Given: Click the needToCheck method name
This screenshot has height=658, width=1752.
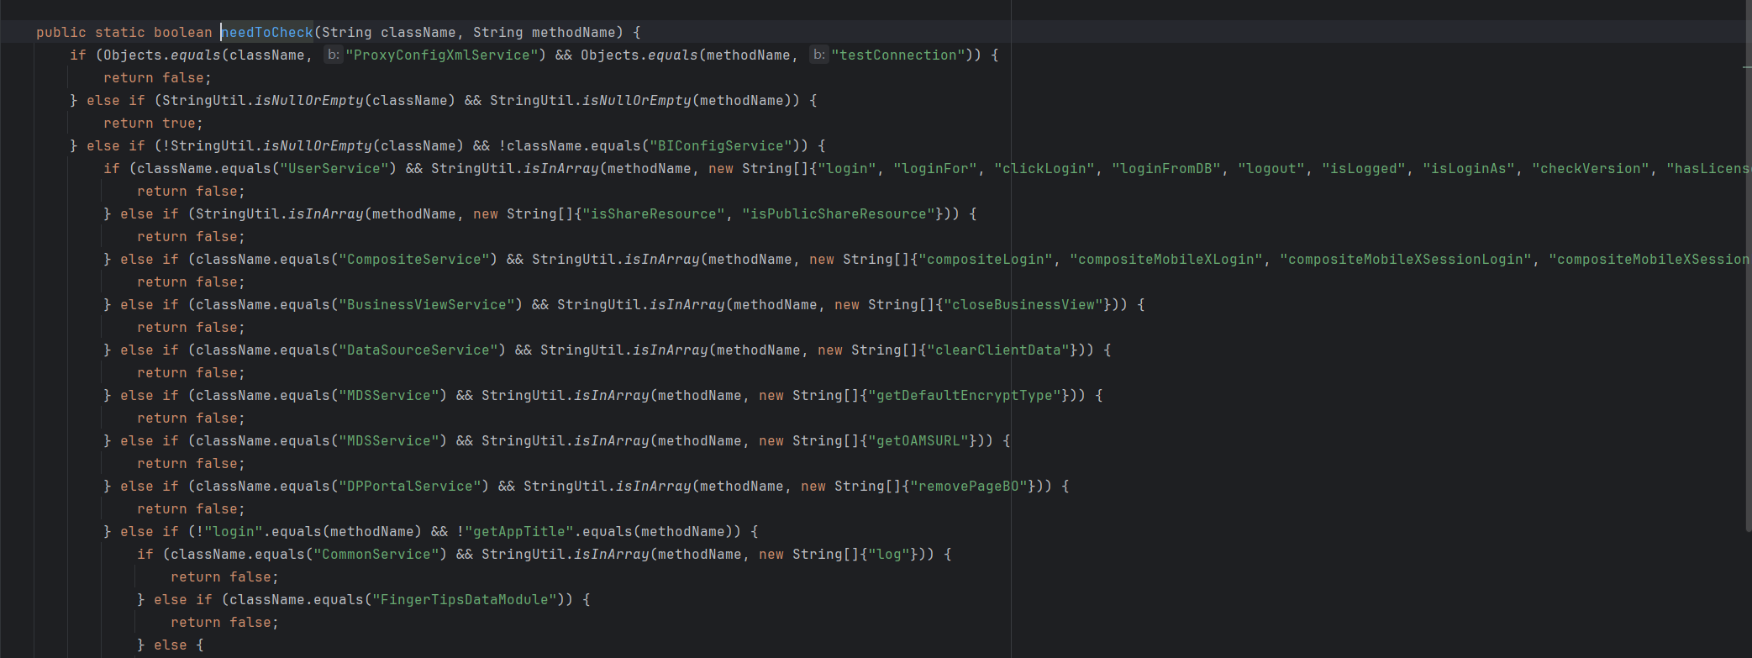Looking at the screenshot, I should (x=267, y=33).
